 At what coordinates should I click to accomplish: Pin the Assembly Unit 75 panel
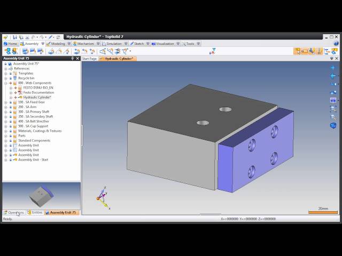pos(73,59)
